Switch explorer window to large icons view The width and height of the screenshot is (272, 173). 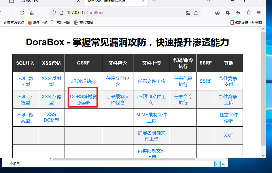coord(224,164)
